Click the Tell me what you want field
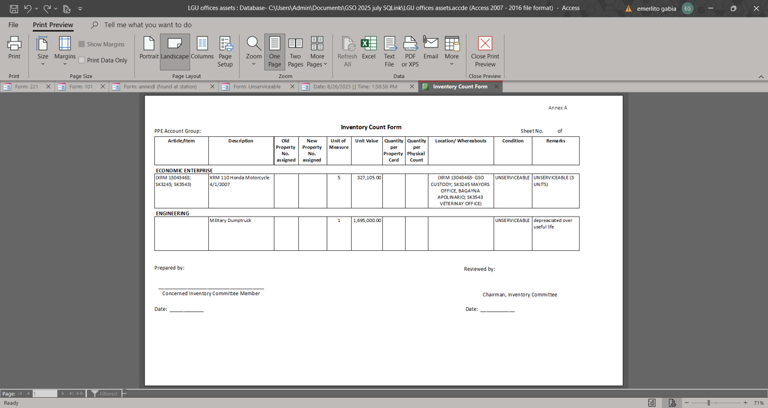The height and width of the screenshot is (408, 768). tap(148, 25)
